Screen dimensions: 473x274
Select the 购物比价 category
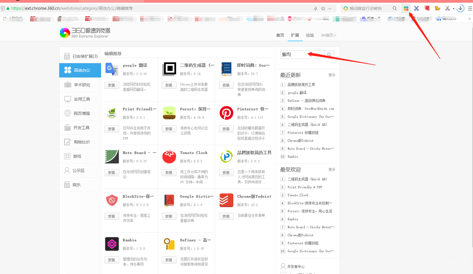point(80,142)
